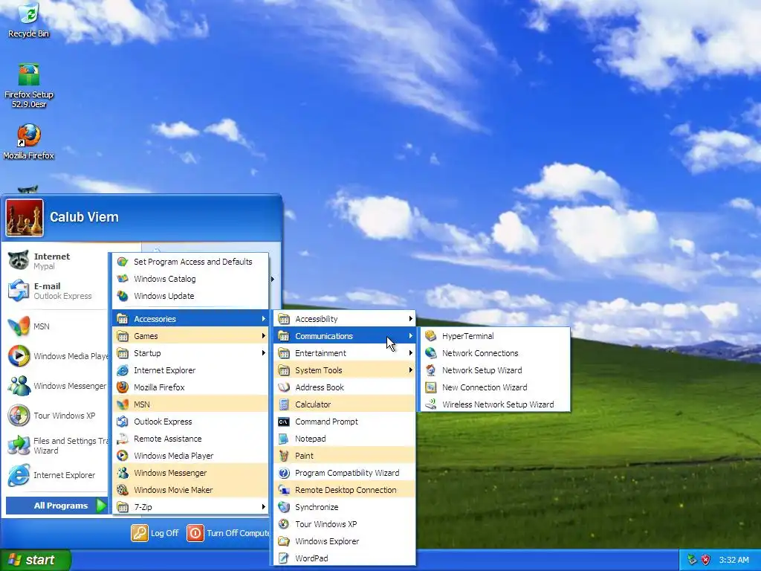Viewport: 761px width, 571px height.
Task: Click the red shield security tray icon
Action: click(x=706, y=560)
